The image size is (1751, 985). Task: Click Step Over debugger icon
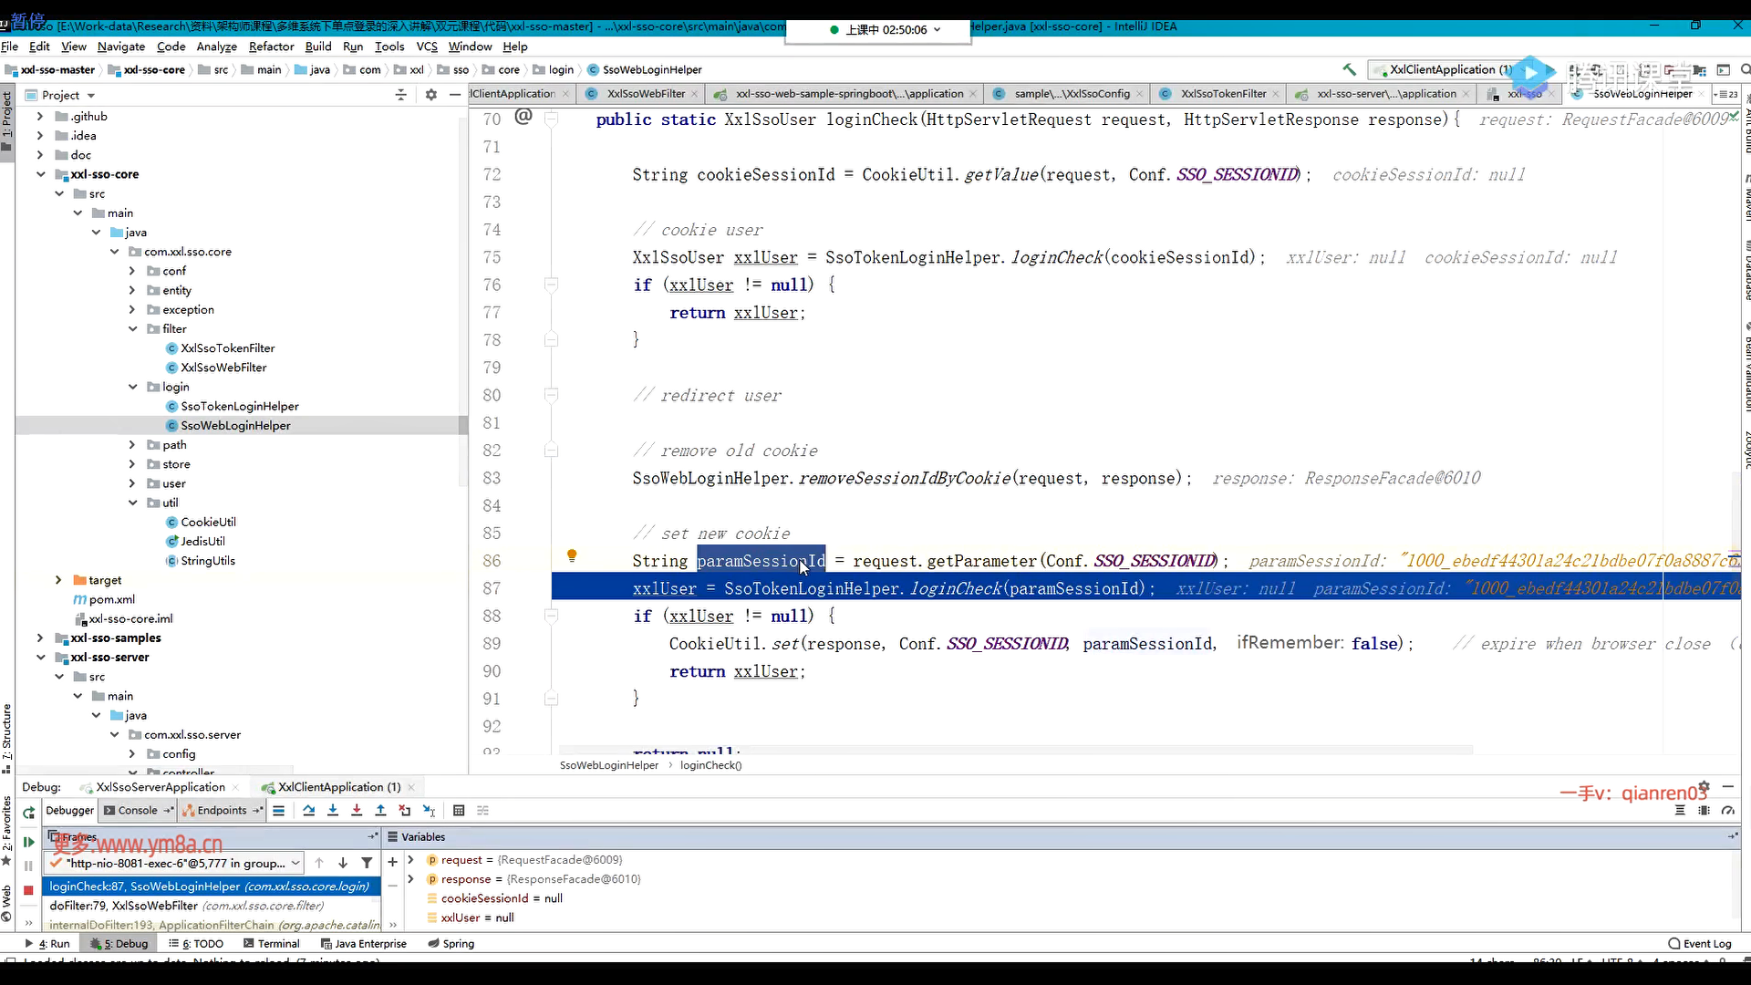(309, 810)
